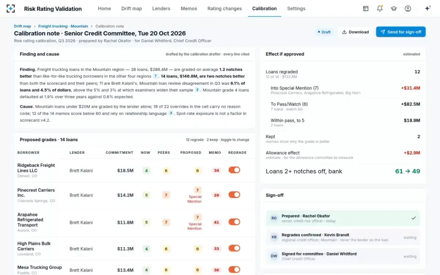Open the graduation cap learning icon

[x=394, y=8]
